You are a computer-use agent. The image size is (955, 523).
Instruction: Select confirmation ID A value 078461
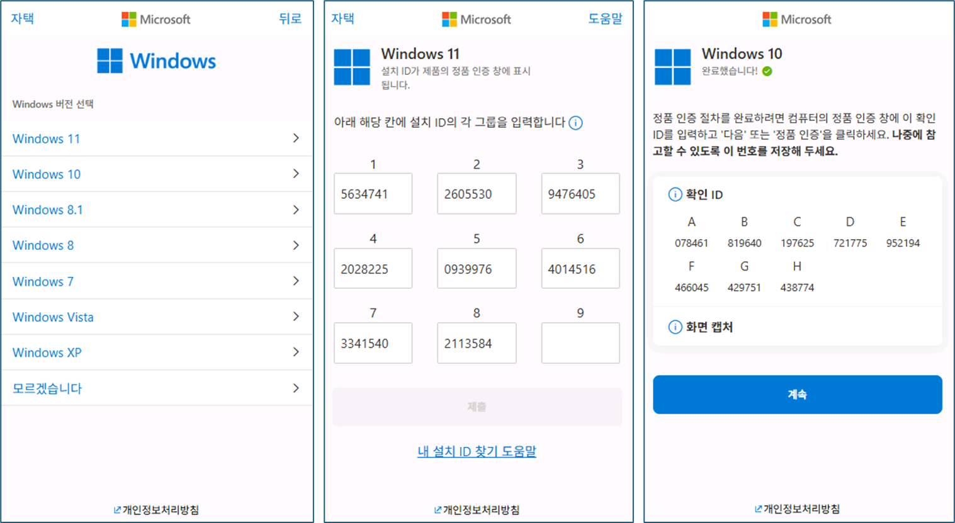point(691,243)
